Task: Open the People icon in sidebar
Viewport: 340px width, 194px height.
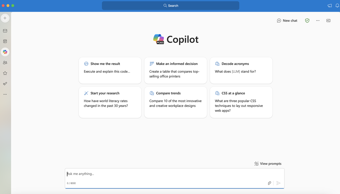Action: point(5,63)
